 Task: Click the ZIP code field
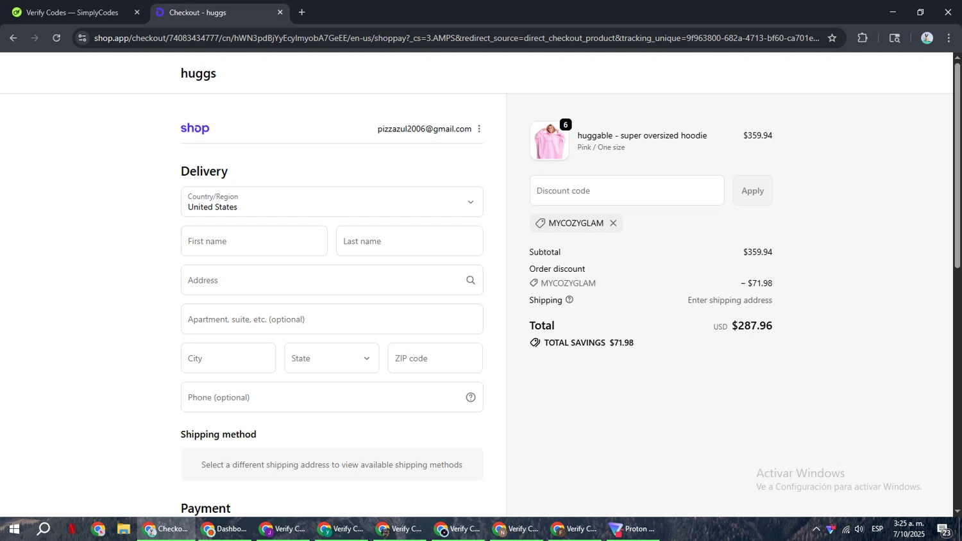(x=435, y=358)
